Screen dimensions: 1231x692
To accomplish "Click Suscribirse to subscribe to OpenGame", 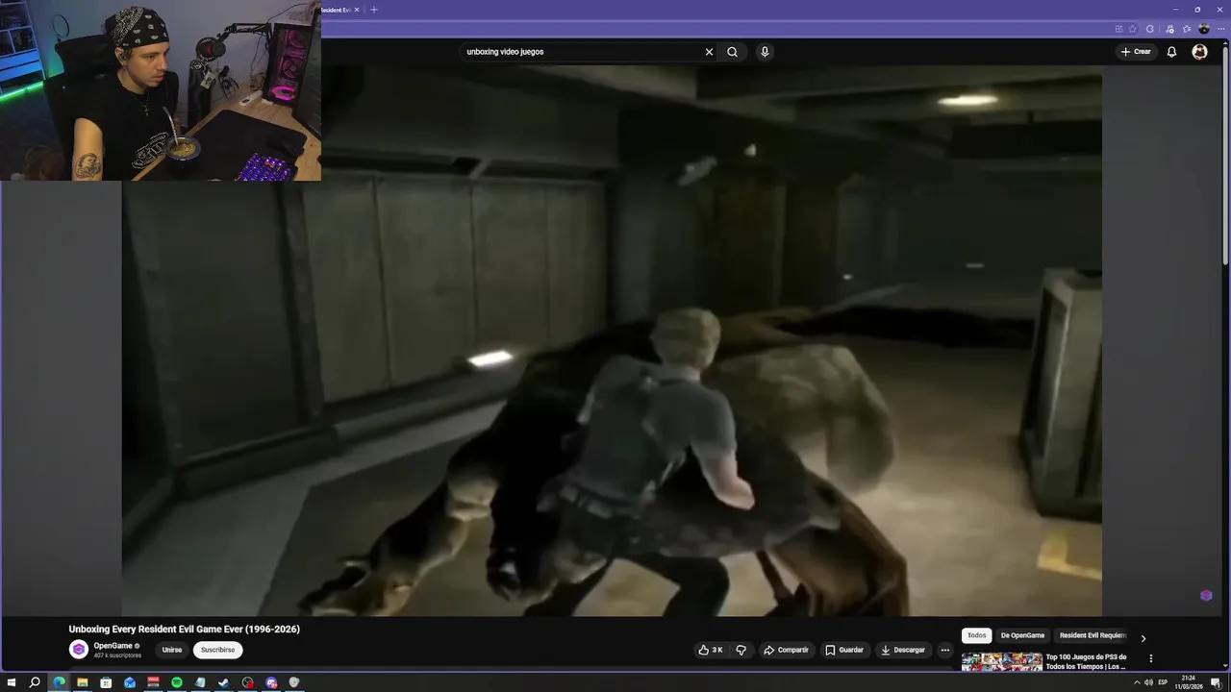I will pyautogui.click(x=217, y=650).
